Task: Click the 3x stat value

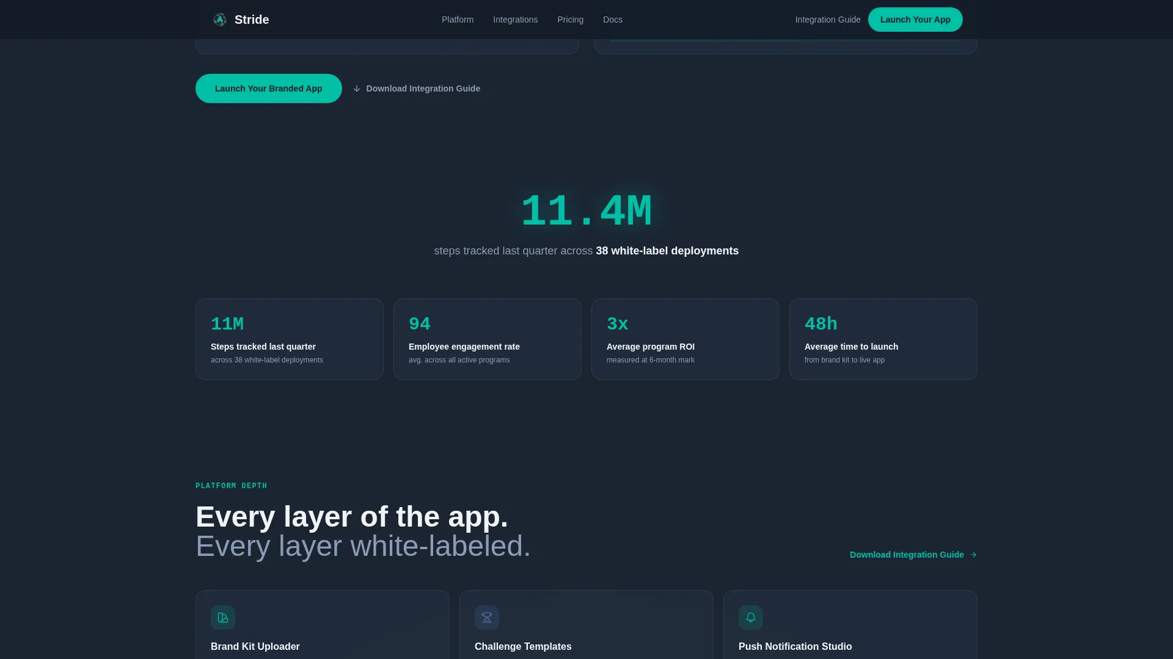Action: pyautogui.click(x=618, y=324)
